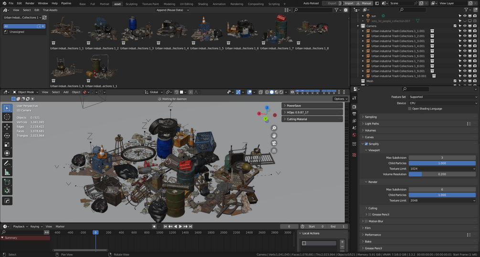Image resolution: width=480 pixels, height=257 pixels.
Task: Click the Options button in viewport
Action: [x=341, y=98]
